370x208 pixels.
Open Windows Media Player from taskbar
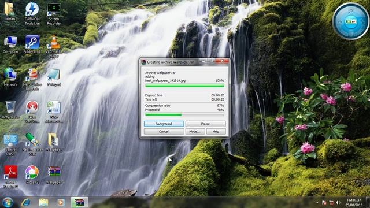coord(61,202)
